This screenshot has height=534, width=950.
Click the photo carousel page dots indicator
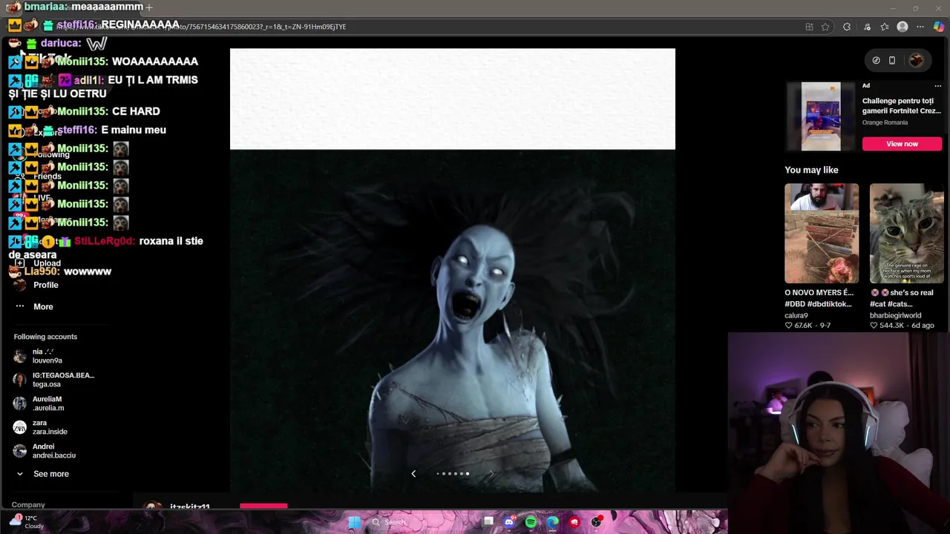click(x=453, y=473)
